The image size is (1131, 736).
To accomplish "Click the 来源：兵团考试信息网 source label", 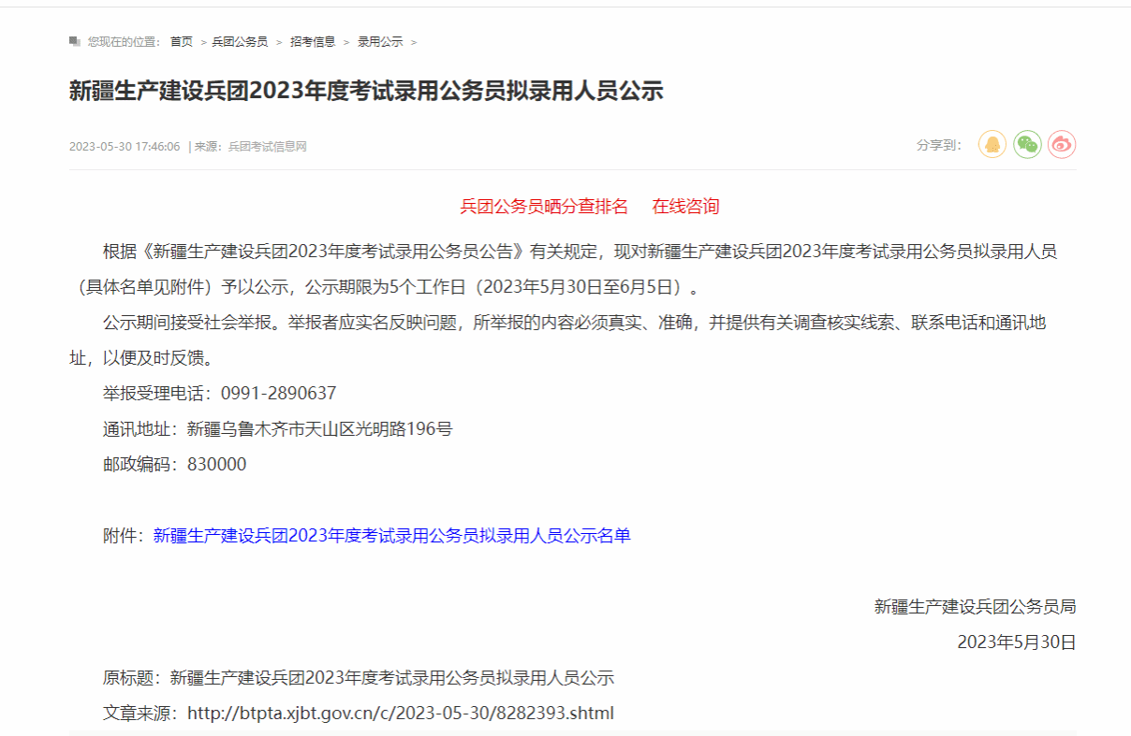I will (249, 147).
